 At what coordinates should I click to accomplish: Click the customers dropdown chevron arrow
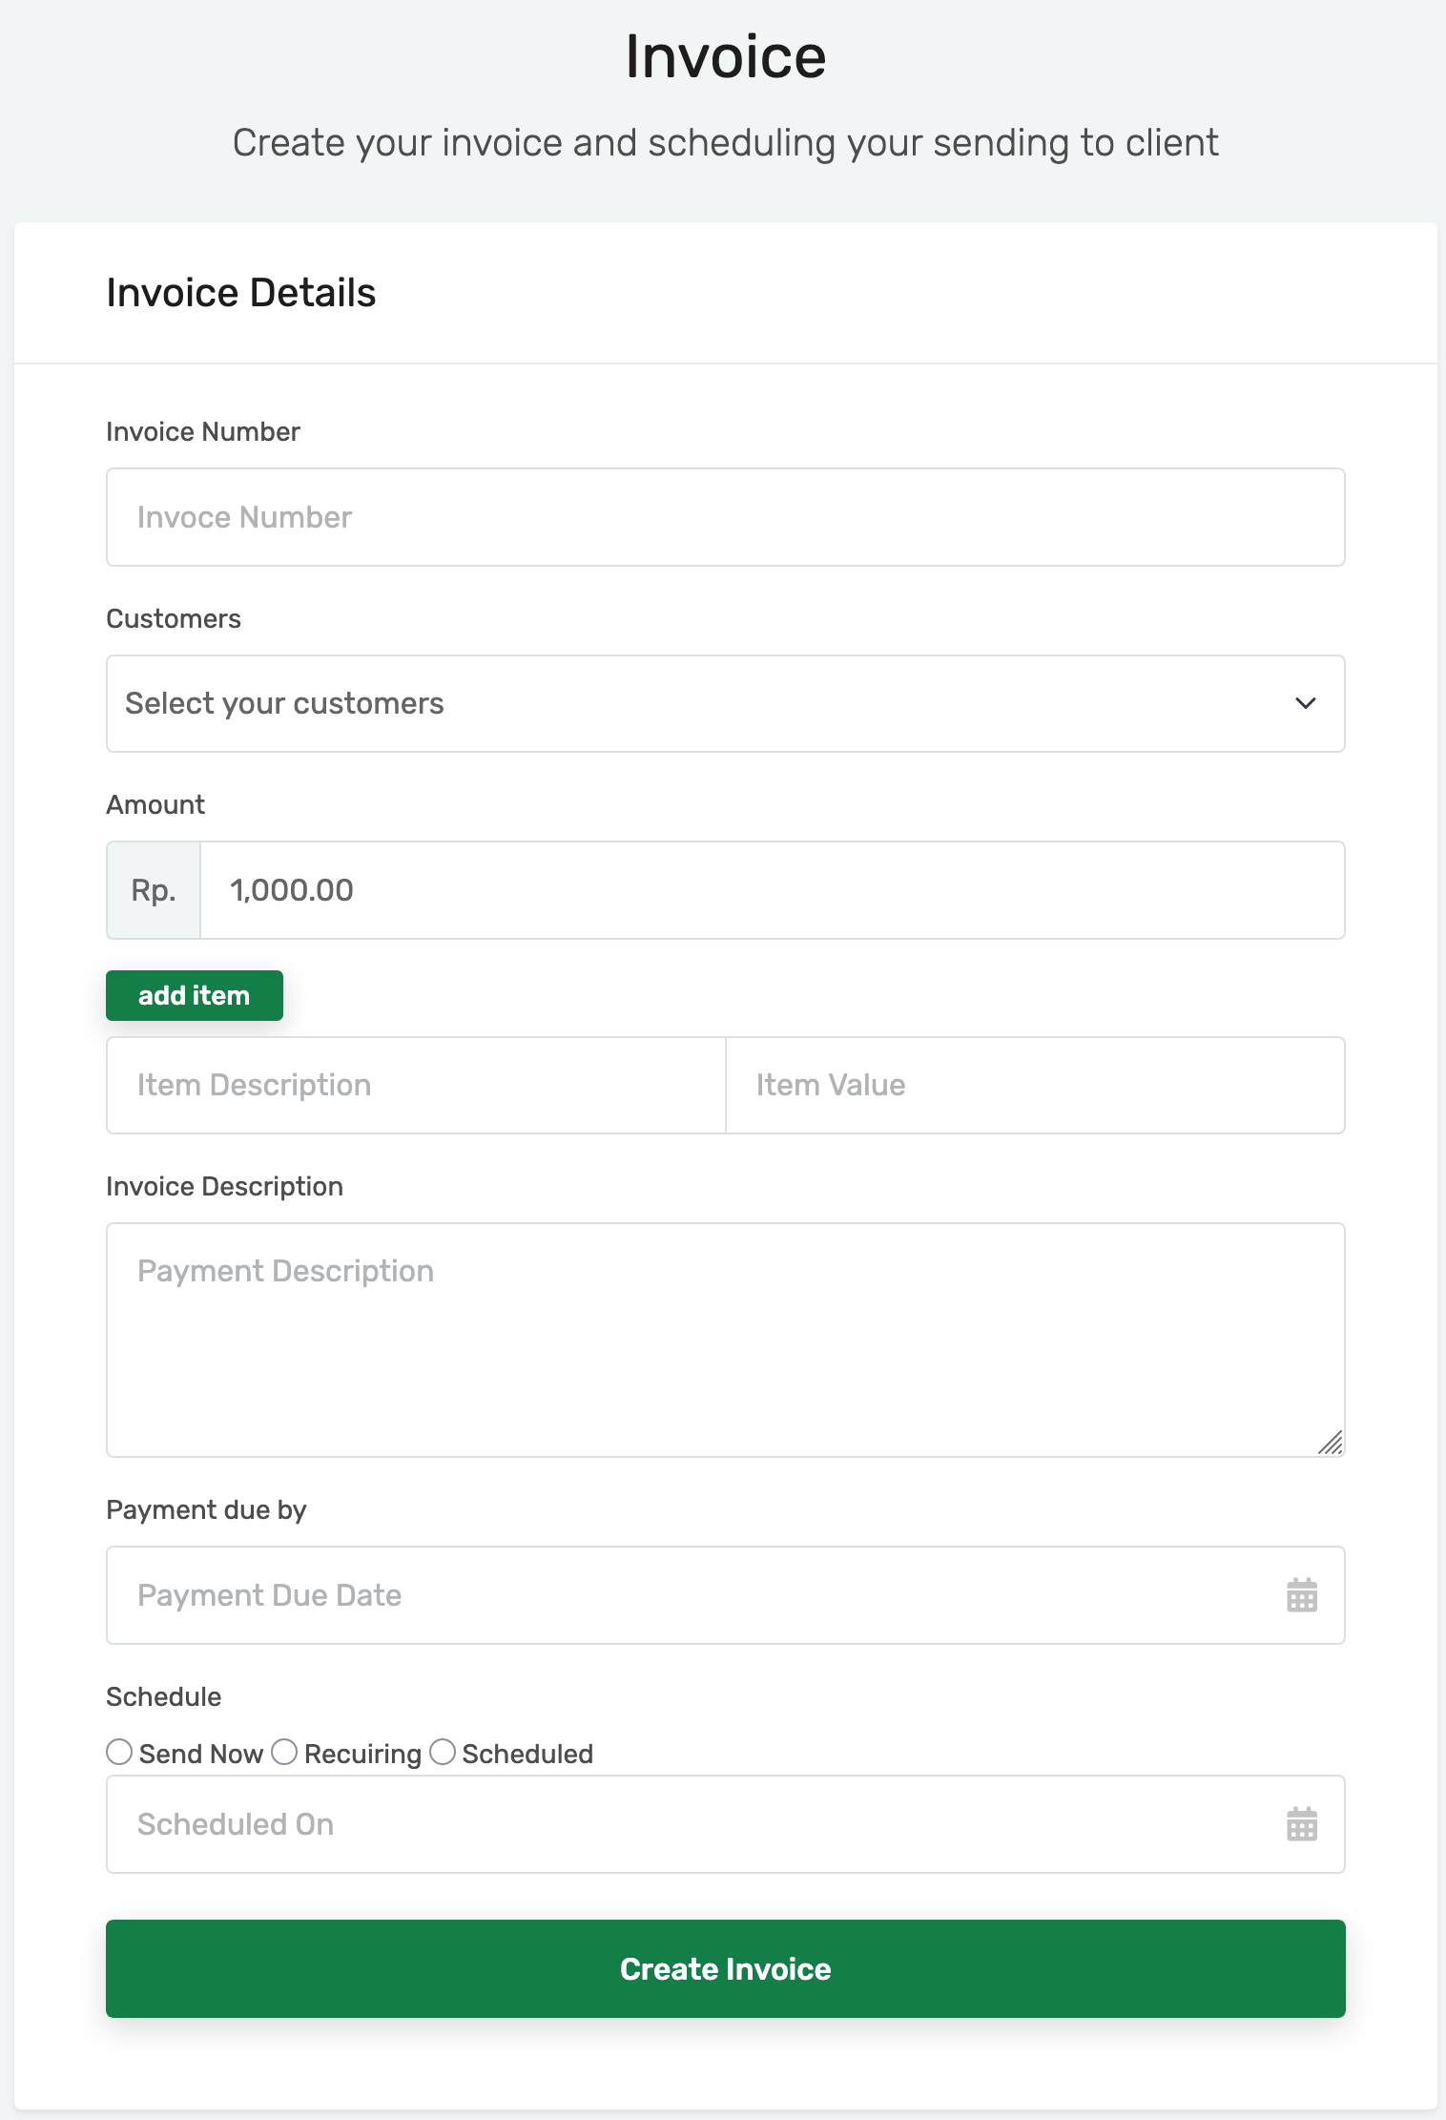pos(1305,703)
